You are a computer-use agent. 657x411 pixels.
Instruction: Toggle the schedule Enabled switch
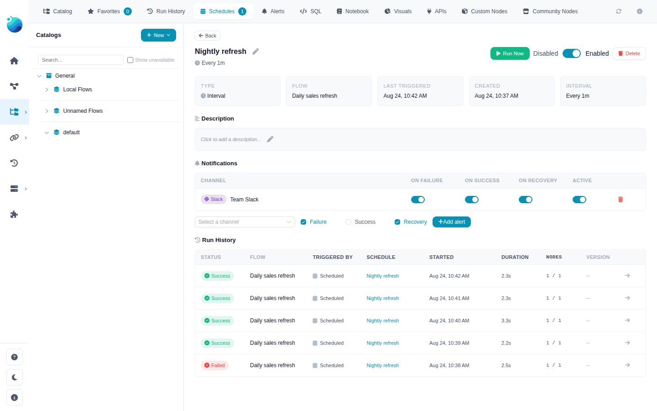tap(572, 53)
